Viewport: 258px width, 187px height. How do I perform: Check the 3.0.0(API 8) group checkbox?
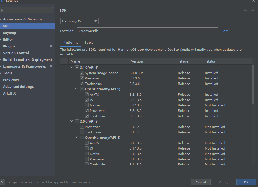pyautogui.click(x=77, y=121)
